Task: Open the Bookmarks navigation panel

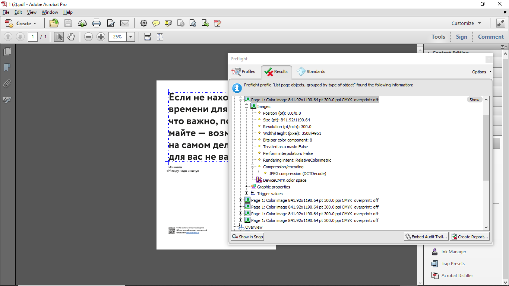Action: click(7, 68)
